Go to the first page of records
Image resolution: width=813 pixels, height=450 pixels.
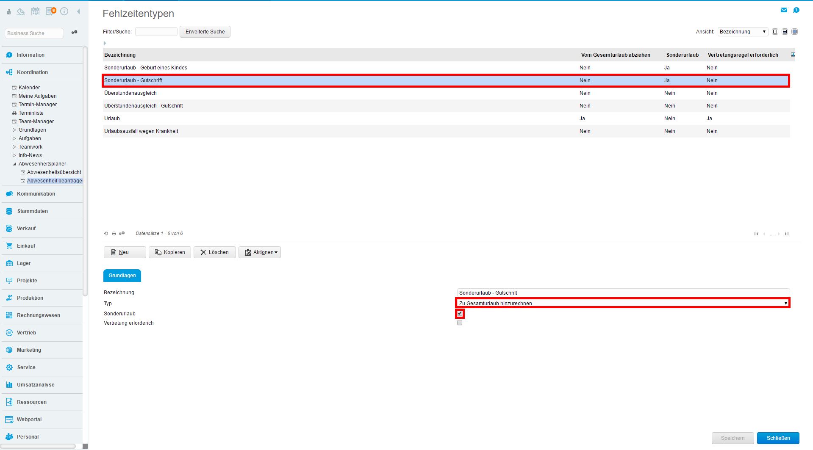coord(756,234)
